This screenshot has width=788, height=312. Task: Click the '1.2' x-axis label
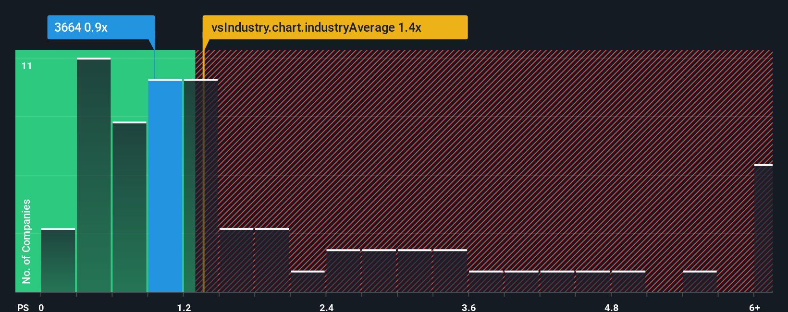click(184, 307)
